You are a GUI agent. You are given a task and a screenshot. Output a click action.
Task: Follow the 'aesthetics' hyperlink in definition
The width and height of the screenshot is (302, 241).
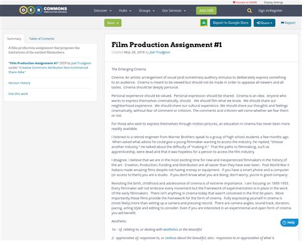tap(171, 230)
